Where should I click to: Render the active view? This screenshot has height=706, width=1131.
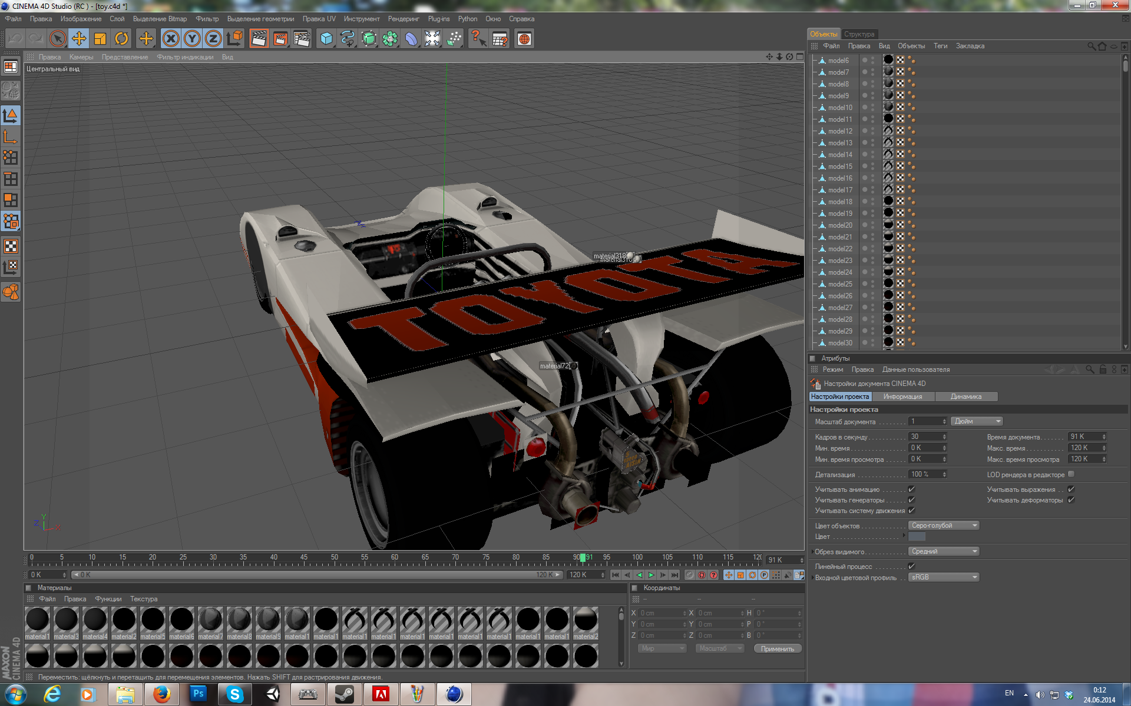tap(259, 39)
